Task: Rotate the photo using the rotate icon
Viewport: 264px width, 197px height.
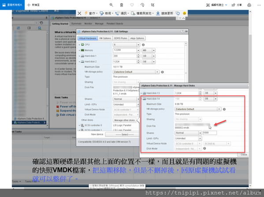Action: pos(142,5)
